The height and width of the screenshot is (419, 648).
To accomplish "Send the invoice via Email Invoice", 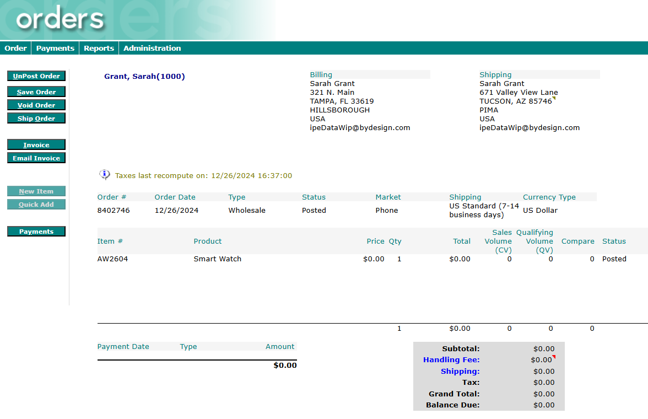I will (x=36, y=158).
